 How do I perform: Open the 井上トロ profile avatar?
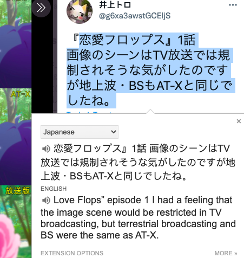80,11
